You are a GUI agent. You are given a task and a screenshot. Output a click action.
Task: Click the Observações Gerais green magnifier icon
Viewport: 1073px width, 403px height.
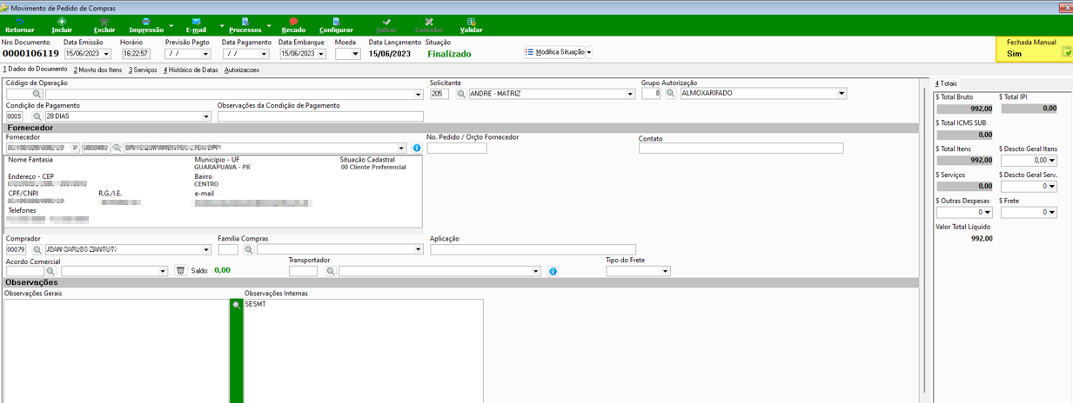tap(235, 306)
